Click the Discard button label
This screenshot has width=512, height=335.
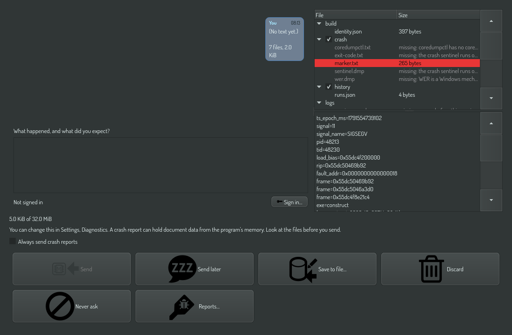coord(455,269)
